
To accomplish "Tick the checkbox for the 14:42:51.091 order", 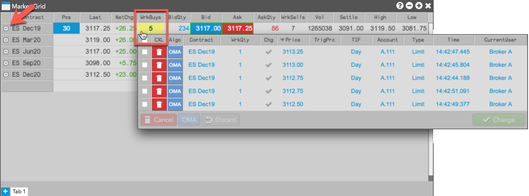I will 145,91.
